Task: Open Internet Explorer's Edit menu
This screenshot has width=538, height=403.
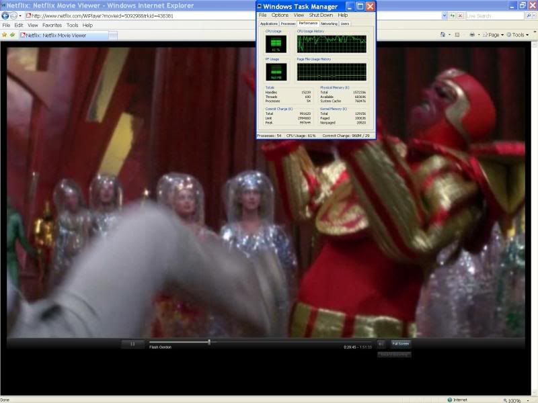Action: tap(19, 25)
